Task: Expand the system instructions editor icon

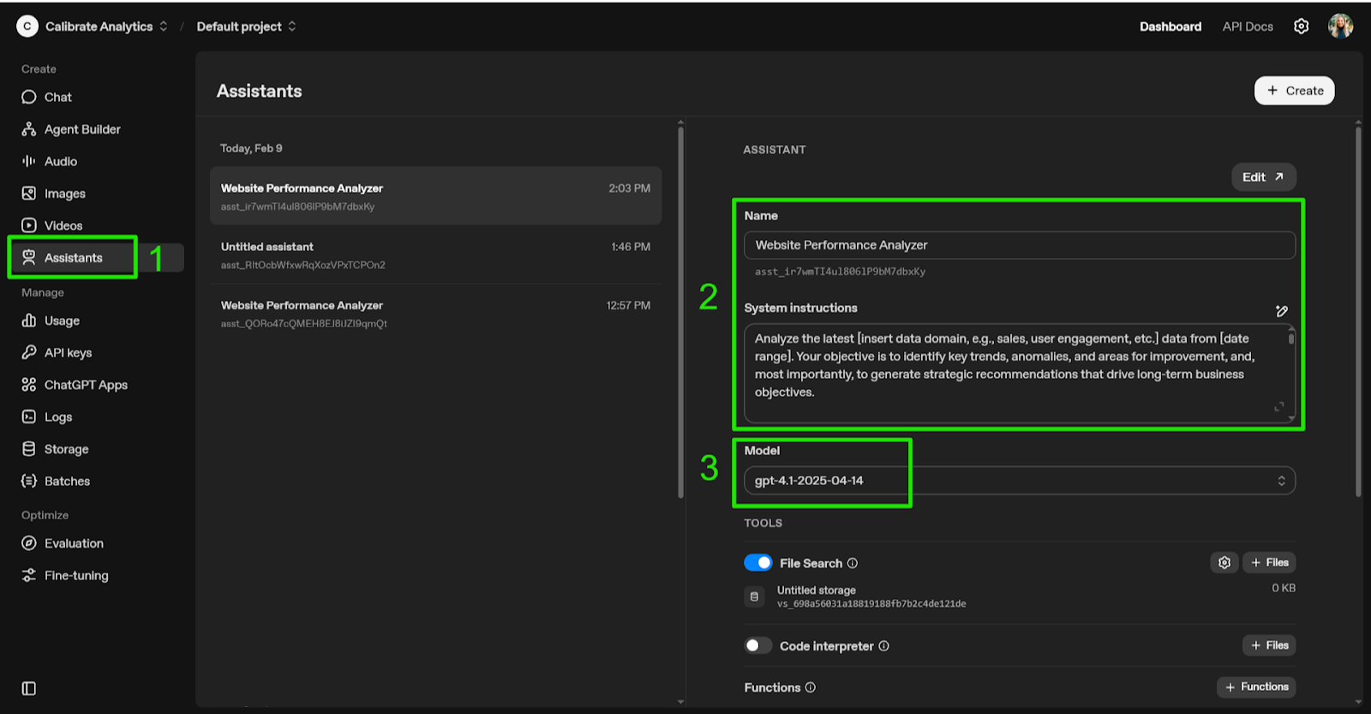Action: [x=1278, y=406]
